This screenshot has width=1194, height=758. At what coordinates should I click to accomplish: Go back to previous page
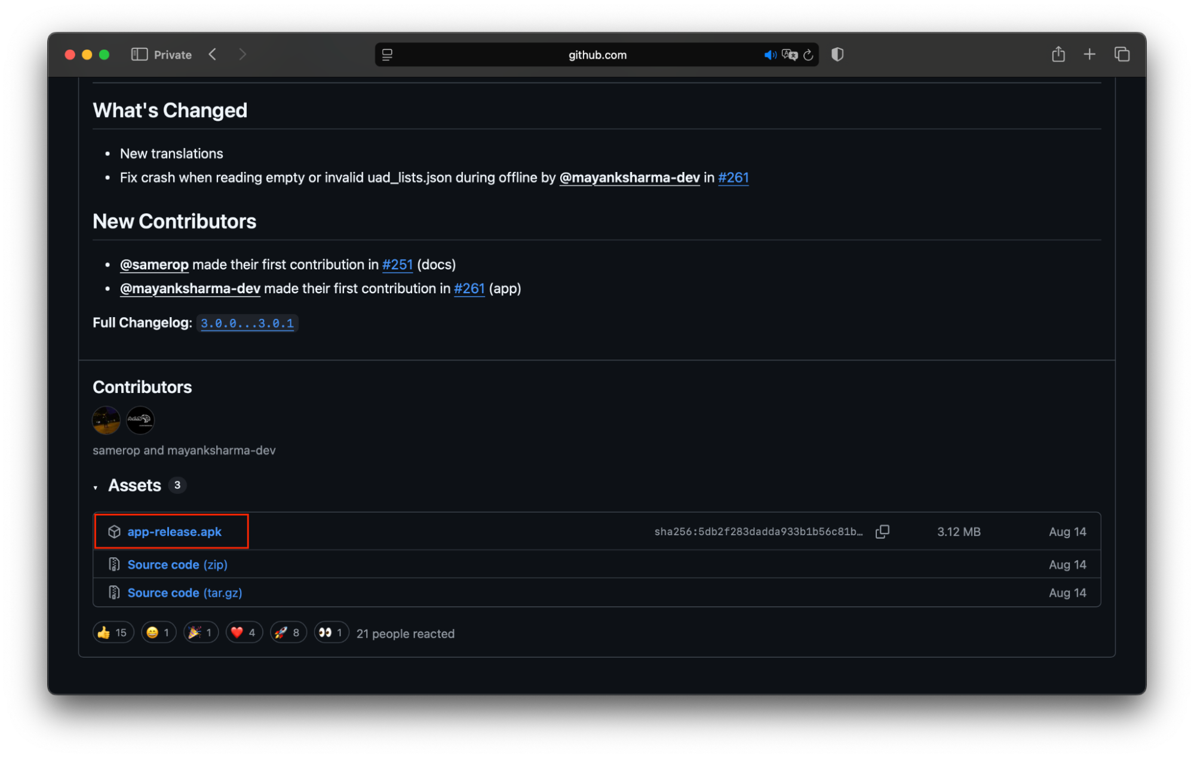tap(213, 54)
